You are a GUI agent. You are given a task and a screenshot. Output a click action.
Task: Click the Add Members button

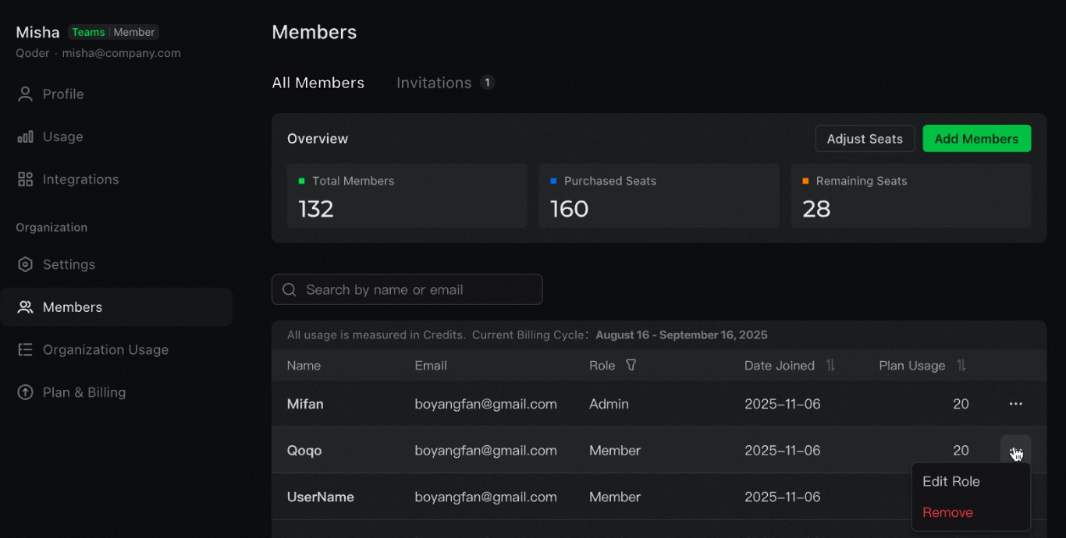tap(976, 139)
